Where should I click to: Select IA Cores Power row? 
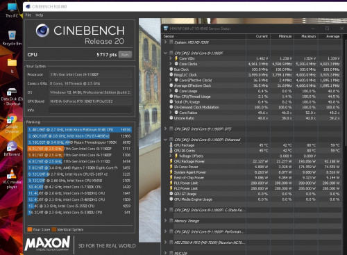252,167
